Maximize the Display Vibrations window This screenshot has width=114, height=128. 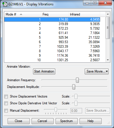coord(95,3)
